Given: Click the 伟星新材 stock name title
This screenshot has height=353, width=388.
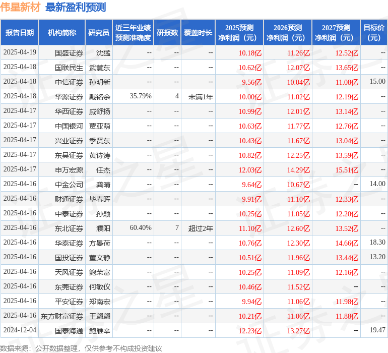Looking at the screenshot, I should [x=21, y=8].
